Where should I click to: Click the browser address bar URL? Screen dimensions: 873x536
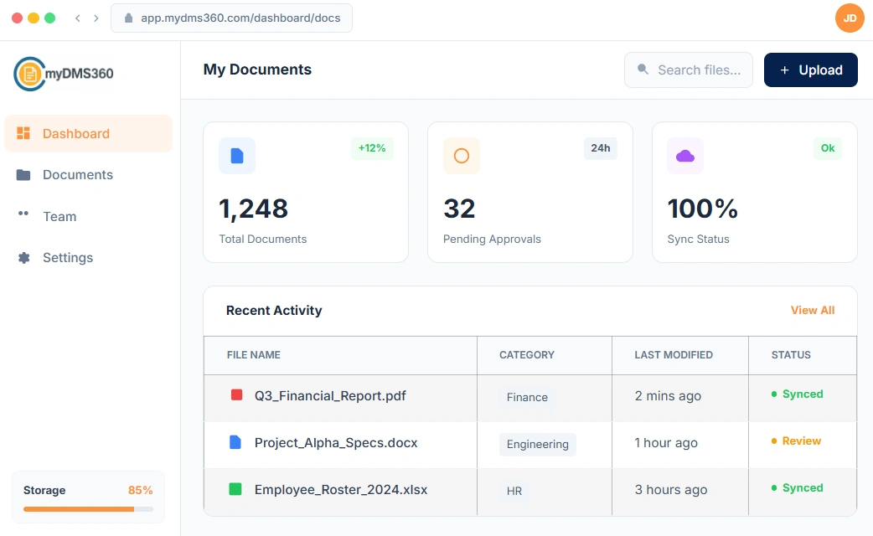[x=240, y=18]
